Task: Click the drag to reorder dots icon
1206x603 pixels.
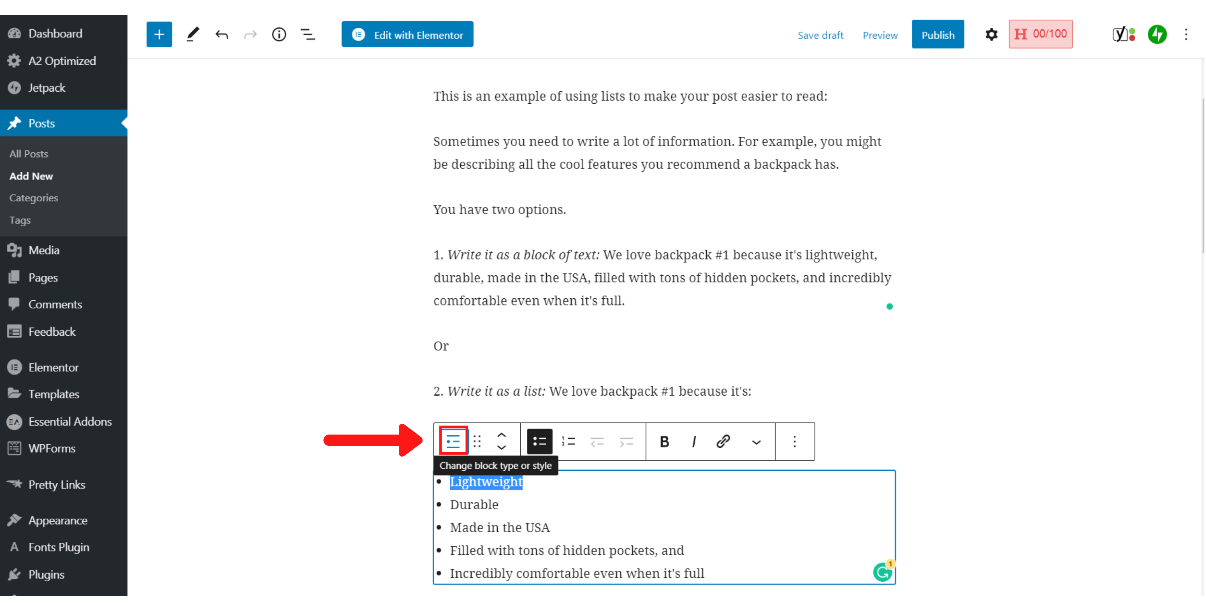Action: (478, 441)
